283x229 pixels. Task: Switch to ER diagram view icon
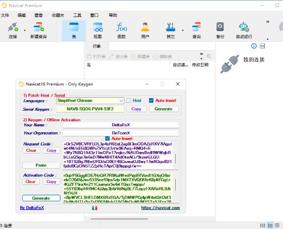[277, 225]
